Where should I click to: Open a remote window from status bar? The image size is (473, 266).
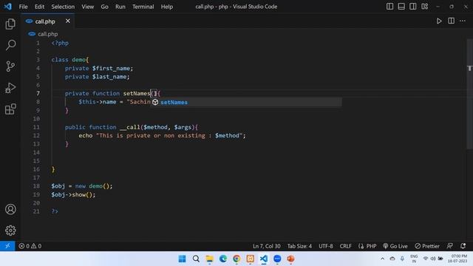coord(7,246)
